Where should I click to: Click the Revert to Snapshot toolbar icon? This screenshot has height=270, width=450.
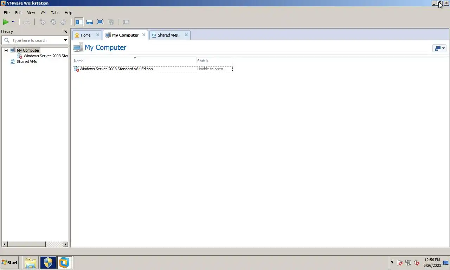point(53,22)
